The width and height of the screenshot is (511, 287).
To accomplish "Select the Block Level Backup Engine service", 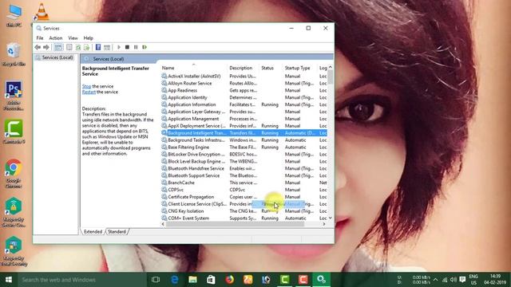I will point(244,161).
